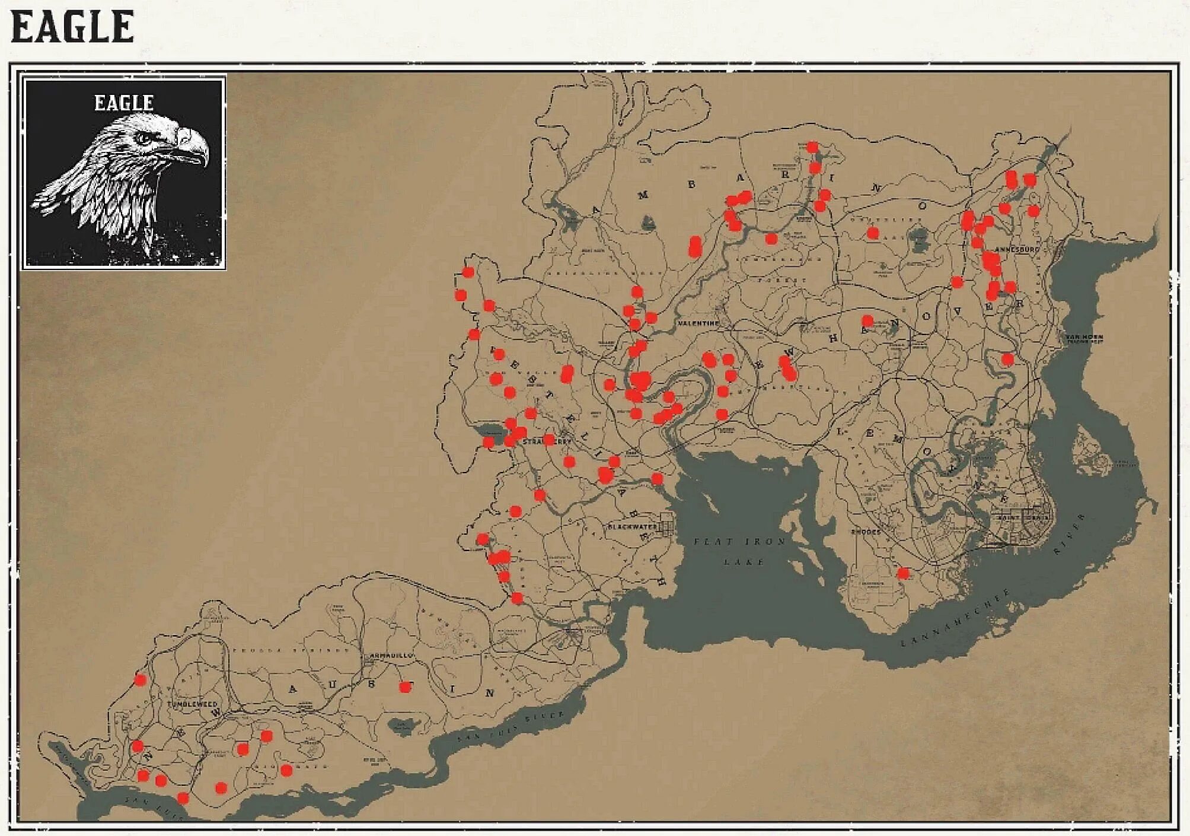Click the Annesburg town label
Image resolution: width=1190 pixels, height=836 pixels.
click(x=1017, y=250)
